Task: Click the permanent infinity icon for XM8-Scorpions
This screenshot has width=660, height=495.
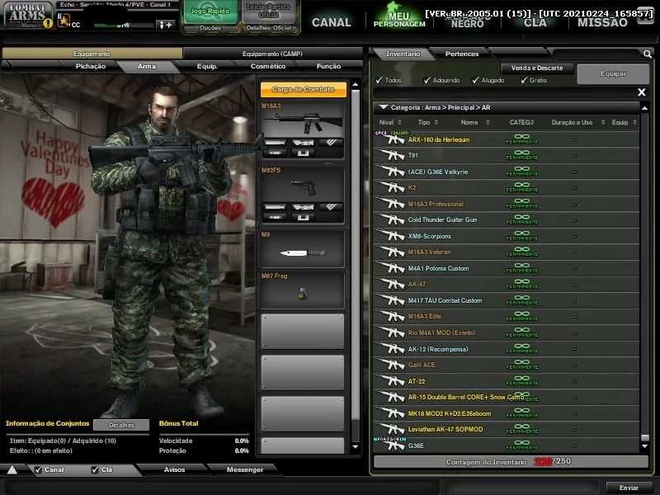Action: tap(522, 235)
